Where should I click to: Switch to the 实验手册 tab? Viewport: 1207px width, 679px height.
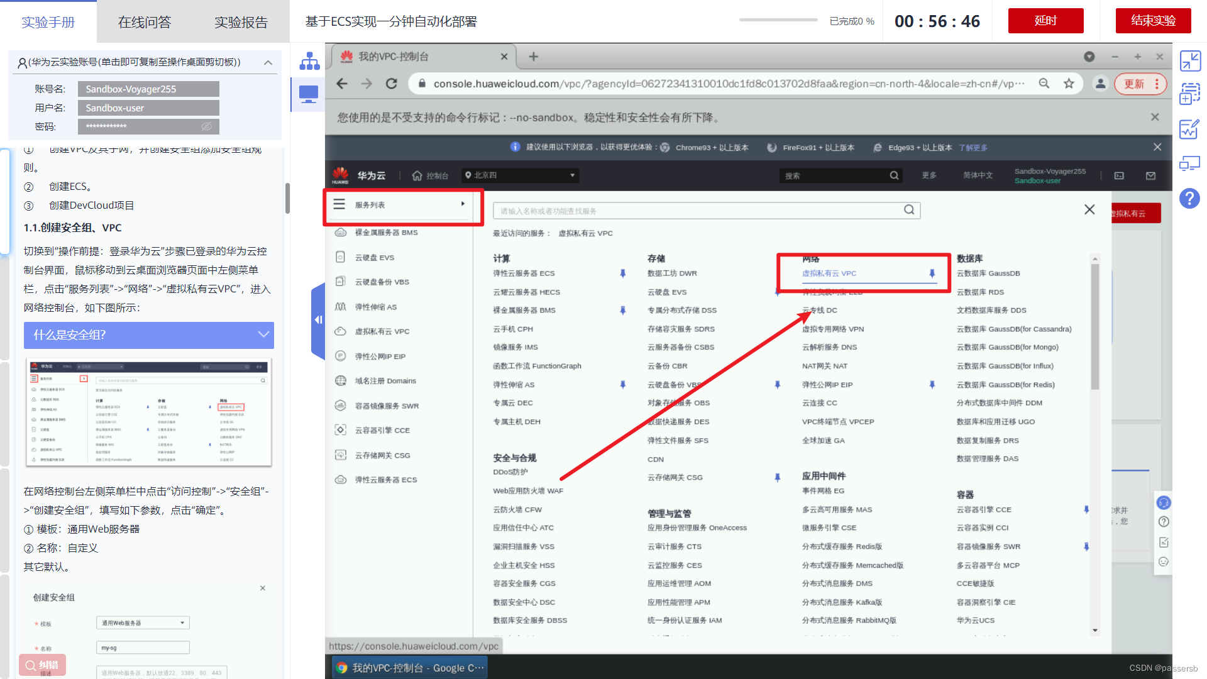click(x=48, y=23)
